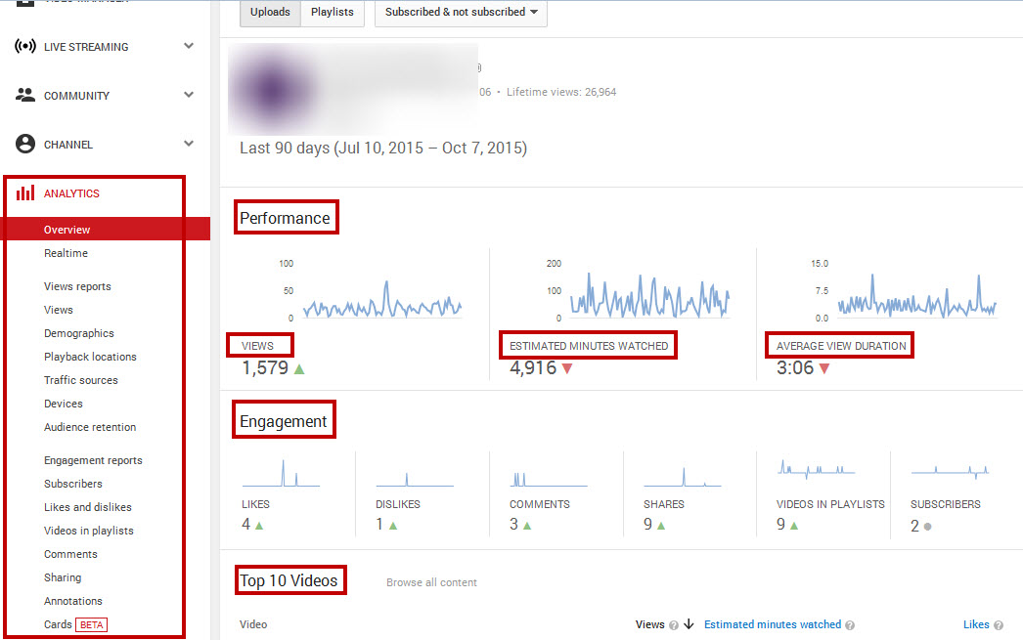Click the Browse all content link

tap(431, 582)
